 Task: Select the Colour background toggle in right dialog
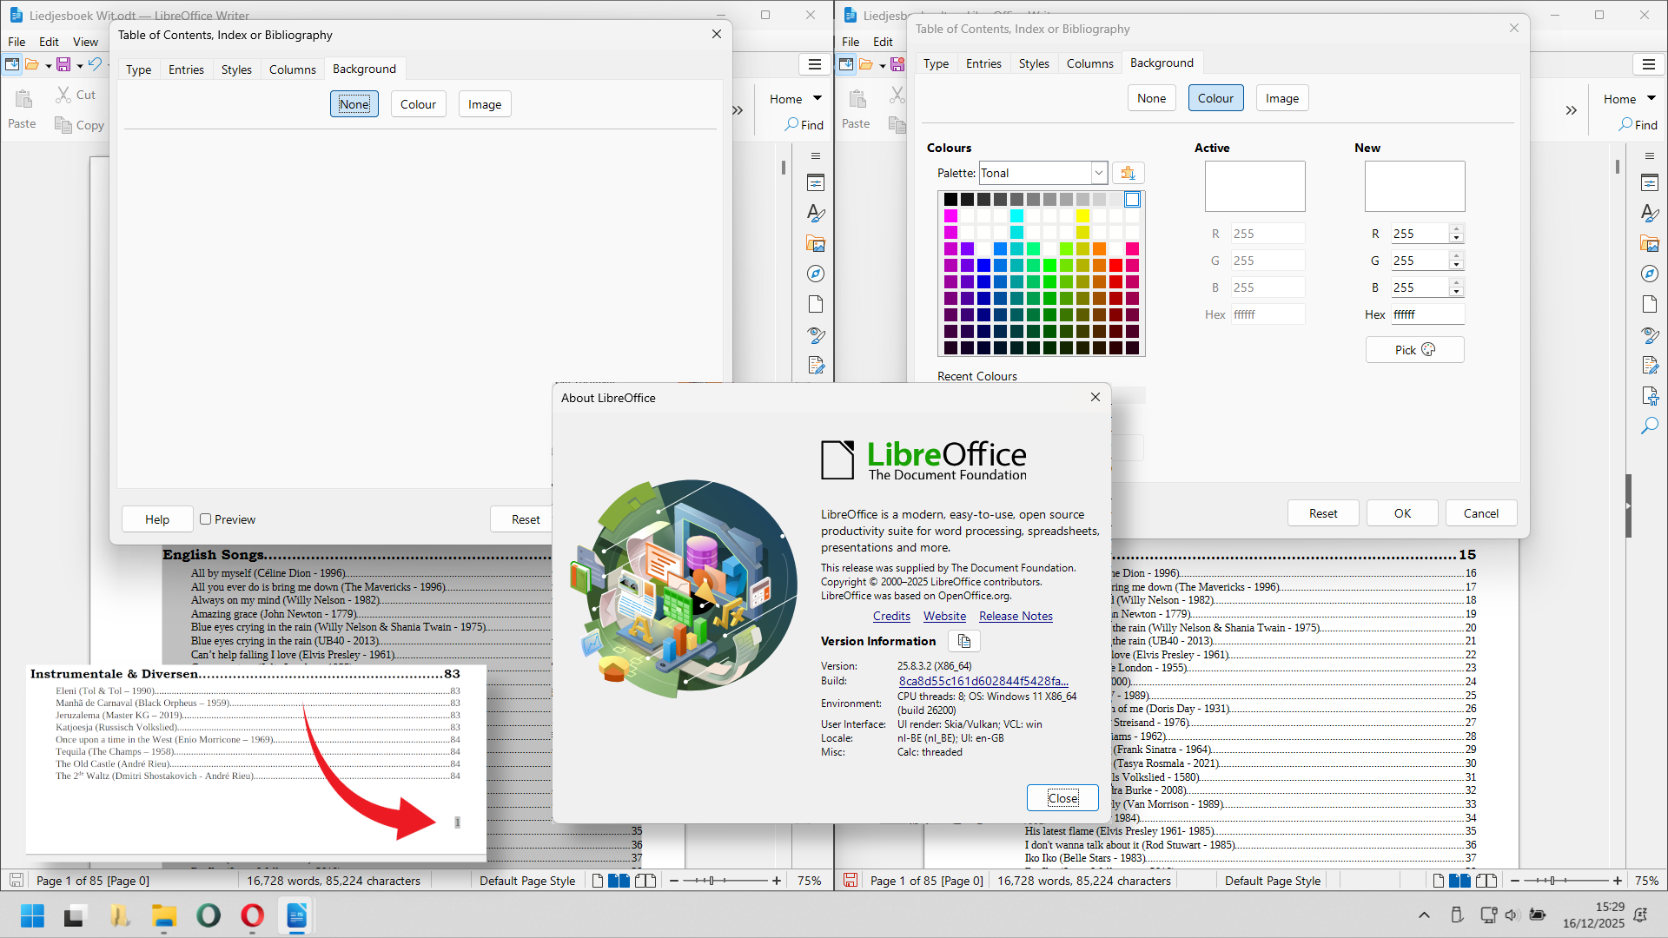tap(1215, 98)
